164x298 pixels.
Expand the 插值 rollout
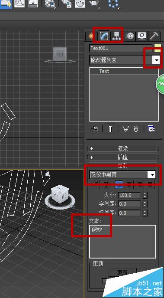(x=123, y=157)
